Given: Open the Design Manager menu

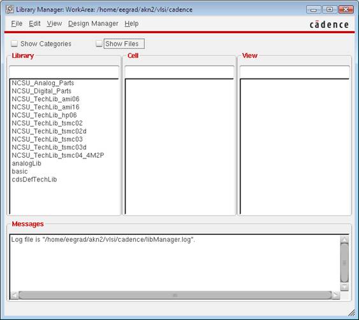Looking at the screenshot, I should [93, 24].
